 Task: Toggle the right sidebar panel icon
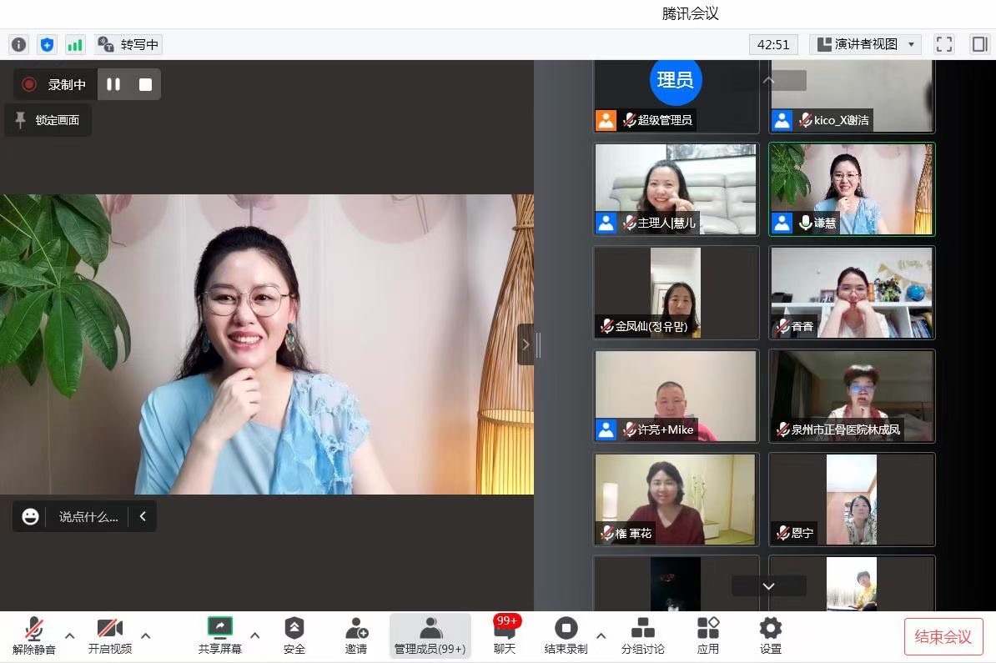(x=979, y=44)
